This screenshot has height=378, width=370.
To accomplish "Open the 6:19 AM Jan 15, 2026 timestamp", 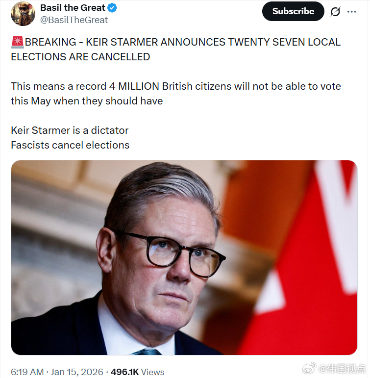I will pyautogui.click(x=57, y=372).
